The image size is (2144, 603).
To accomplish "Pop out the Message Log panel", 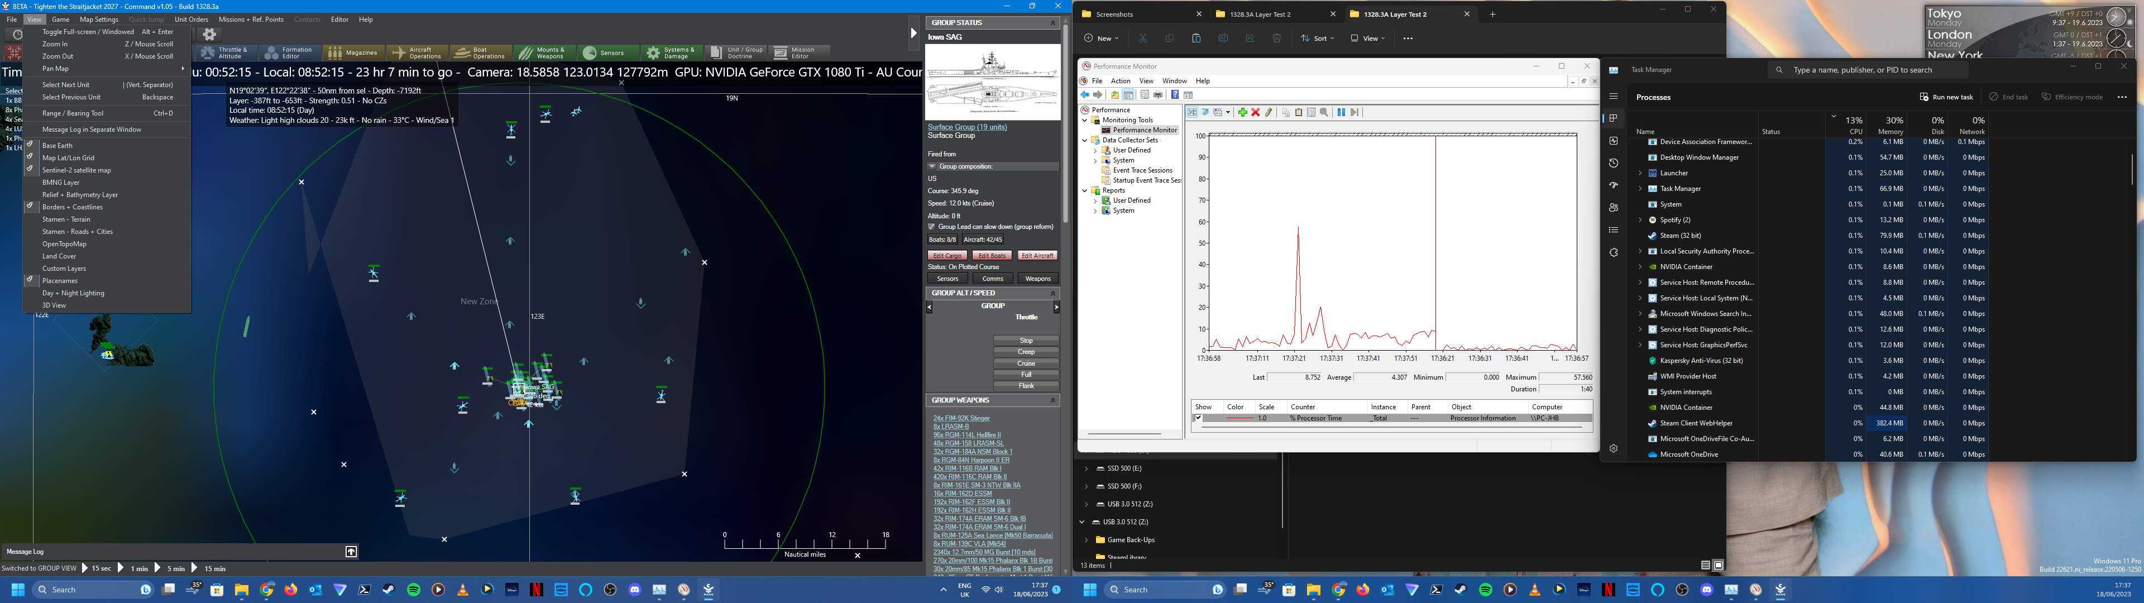I will 351,552.
